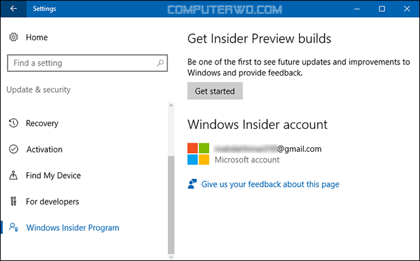Click the Activation checkmark icon

pos(13,149)
